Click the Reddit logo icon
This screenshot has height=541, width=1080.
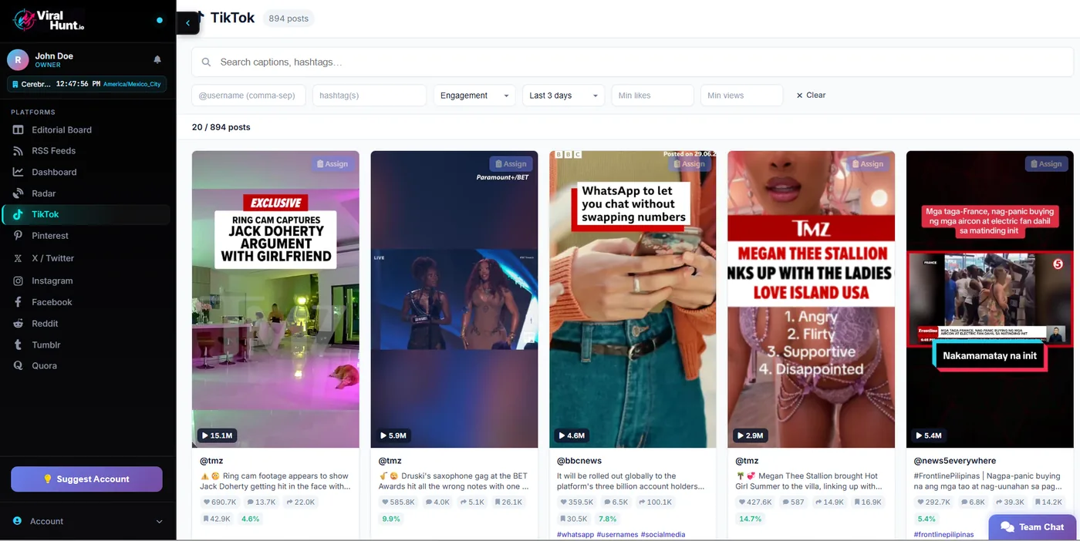pos(18,324)
